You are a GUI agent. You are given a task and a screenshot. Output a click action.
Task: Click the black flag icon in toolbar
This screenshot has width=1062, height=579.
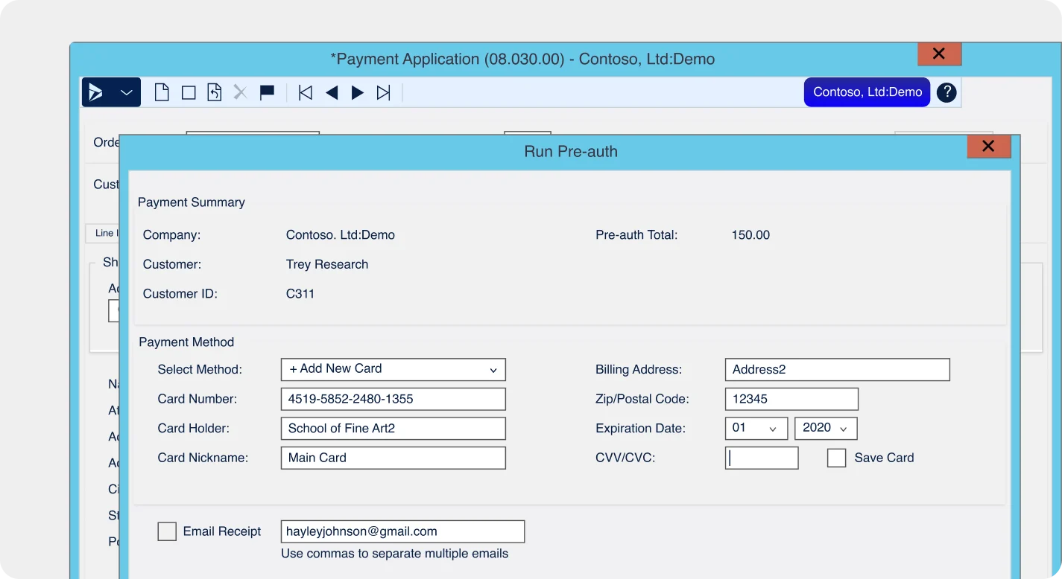coord(267,92)
